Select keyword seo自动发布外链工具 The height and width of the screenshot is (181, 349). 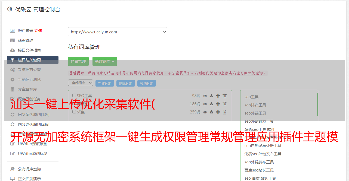click(x=263, y=146)
